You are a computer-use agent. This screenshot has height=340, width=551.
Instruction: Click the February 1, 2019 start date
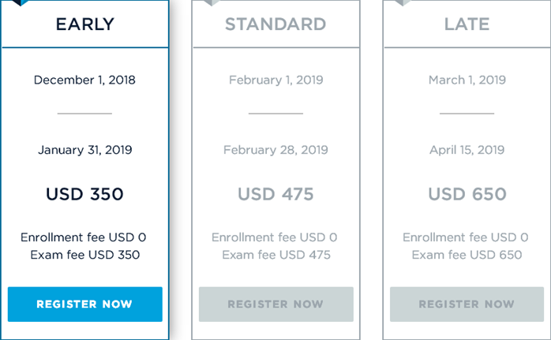pos(275,80)
